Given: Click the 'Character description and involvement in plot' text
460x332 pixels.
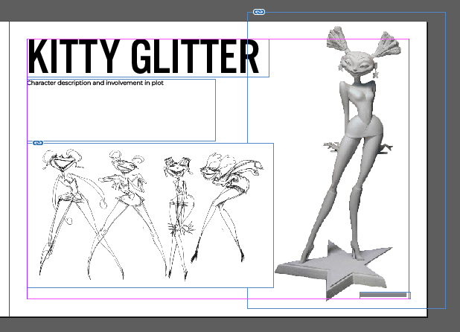Looking at the screenshot, I should coord(95,83).
